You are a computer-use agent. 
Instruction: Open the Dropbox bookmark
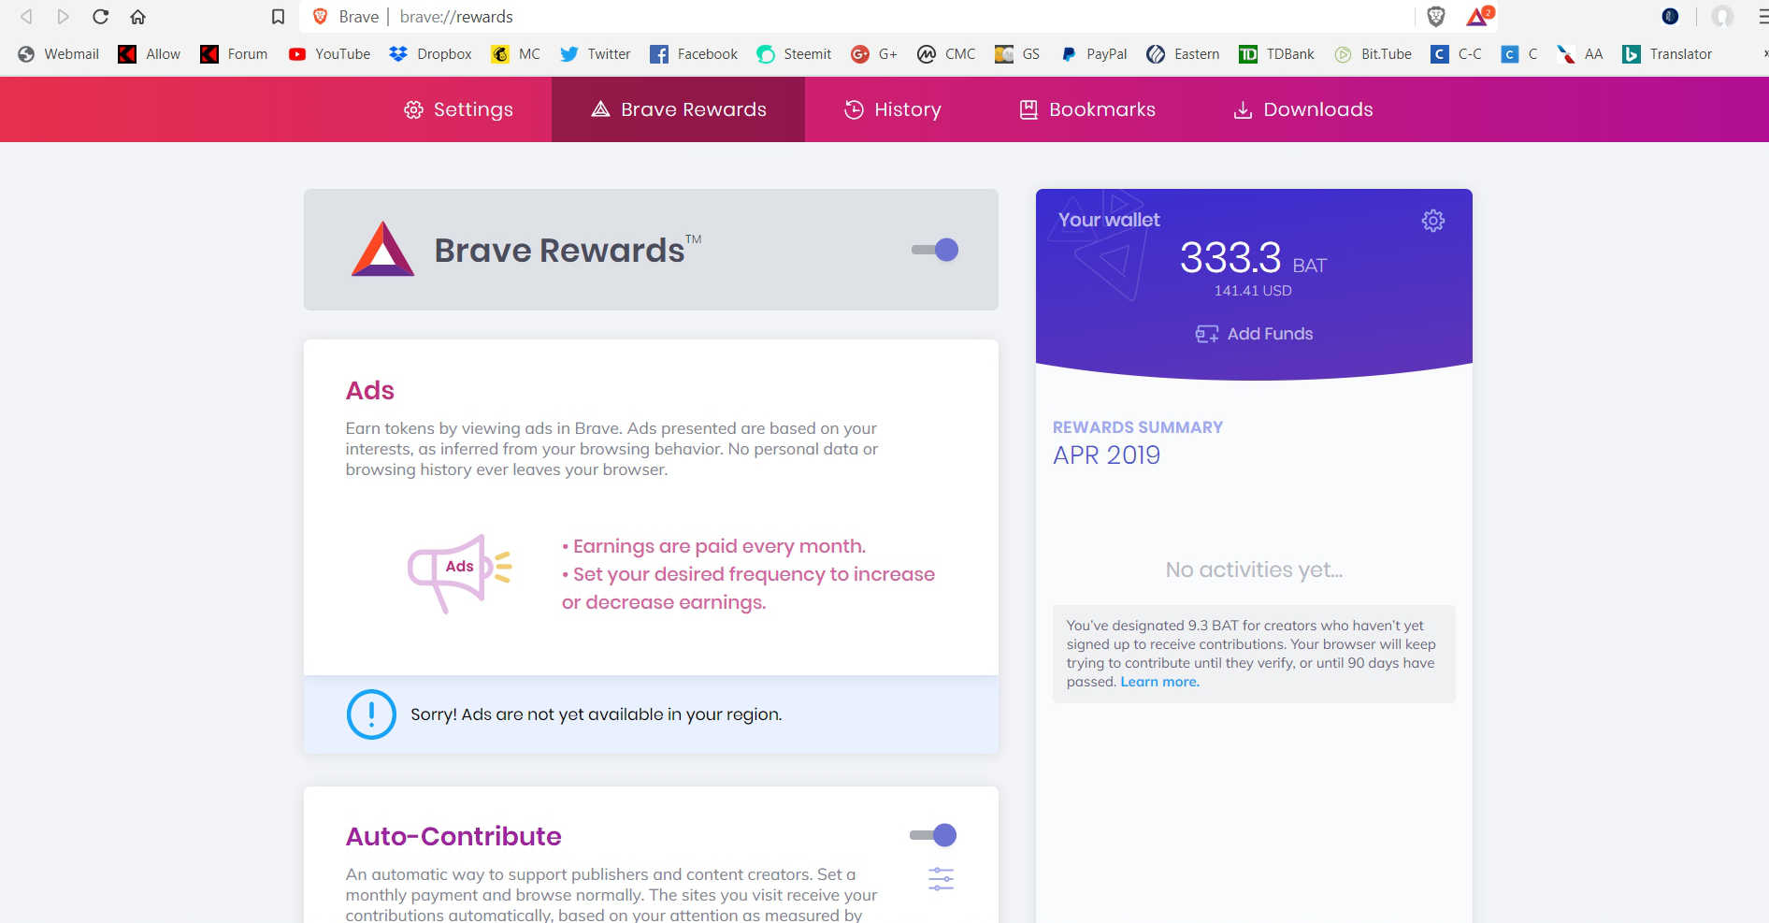430,54
